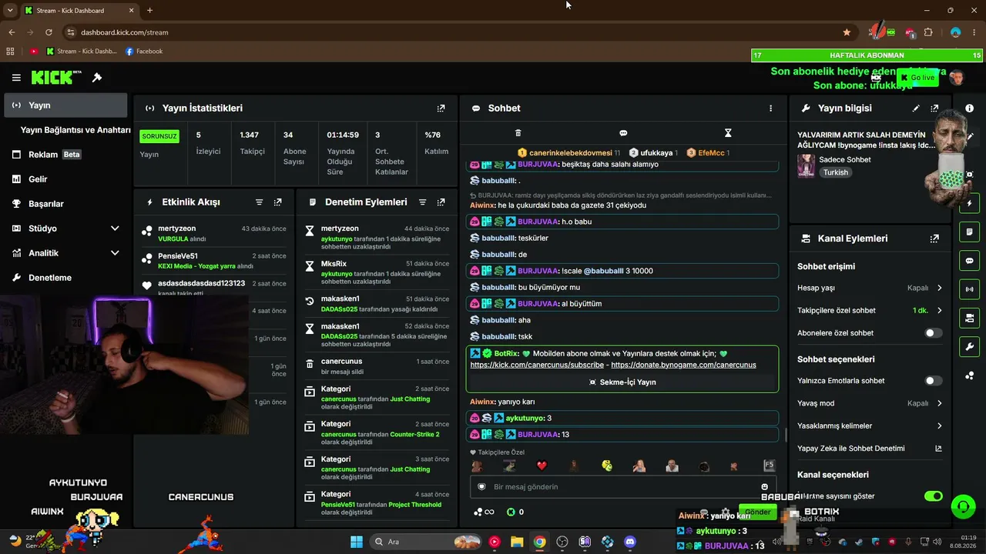Open the Facebook bookmark

(144, 52)
